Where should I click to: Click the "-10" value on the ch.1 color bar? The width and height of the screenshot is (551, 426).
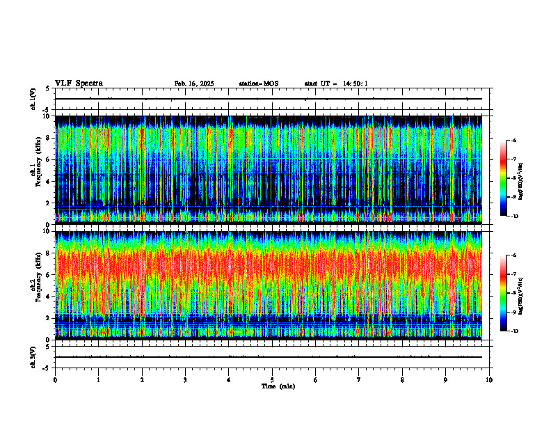point(515,216)
